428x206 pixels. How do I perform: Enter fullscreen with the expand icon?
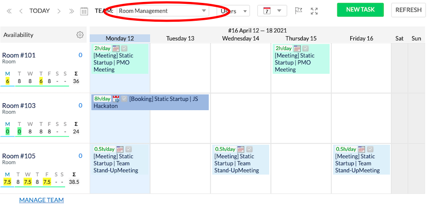coord(314,11)
